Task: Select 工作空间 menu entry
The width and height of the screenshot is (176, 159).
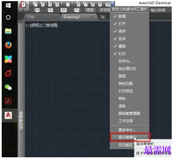Action: (x=130, y=121)
